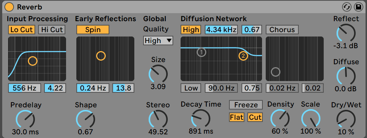Toggle the Cut button
Image resolution: width=367 pixels, height=138 pixels.
point(255,117)
